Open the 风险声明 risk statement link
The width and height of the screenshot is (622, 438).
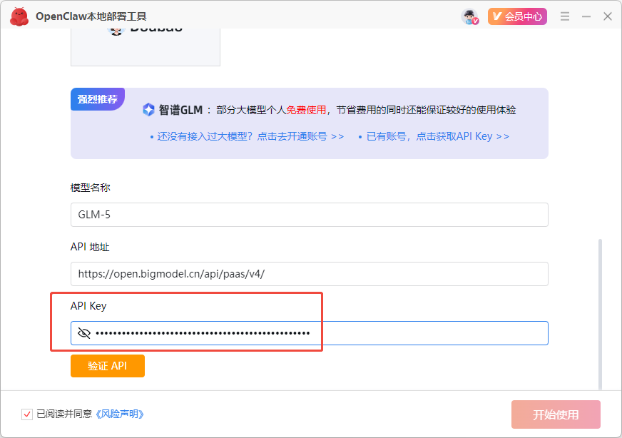point(118,414)
